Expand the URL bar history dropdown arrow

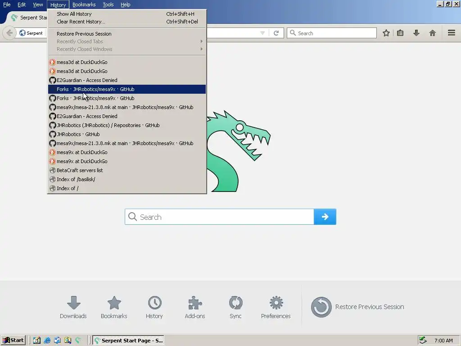pos(262,33)
